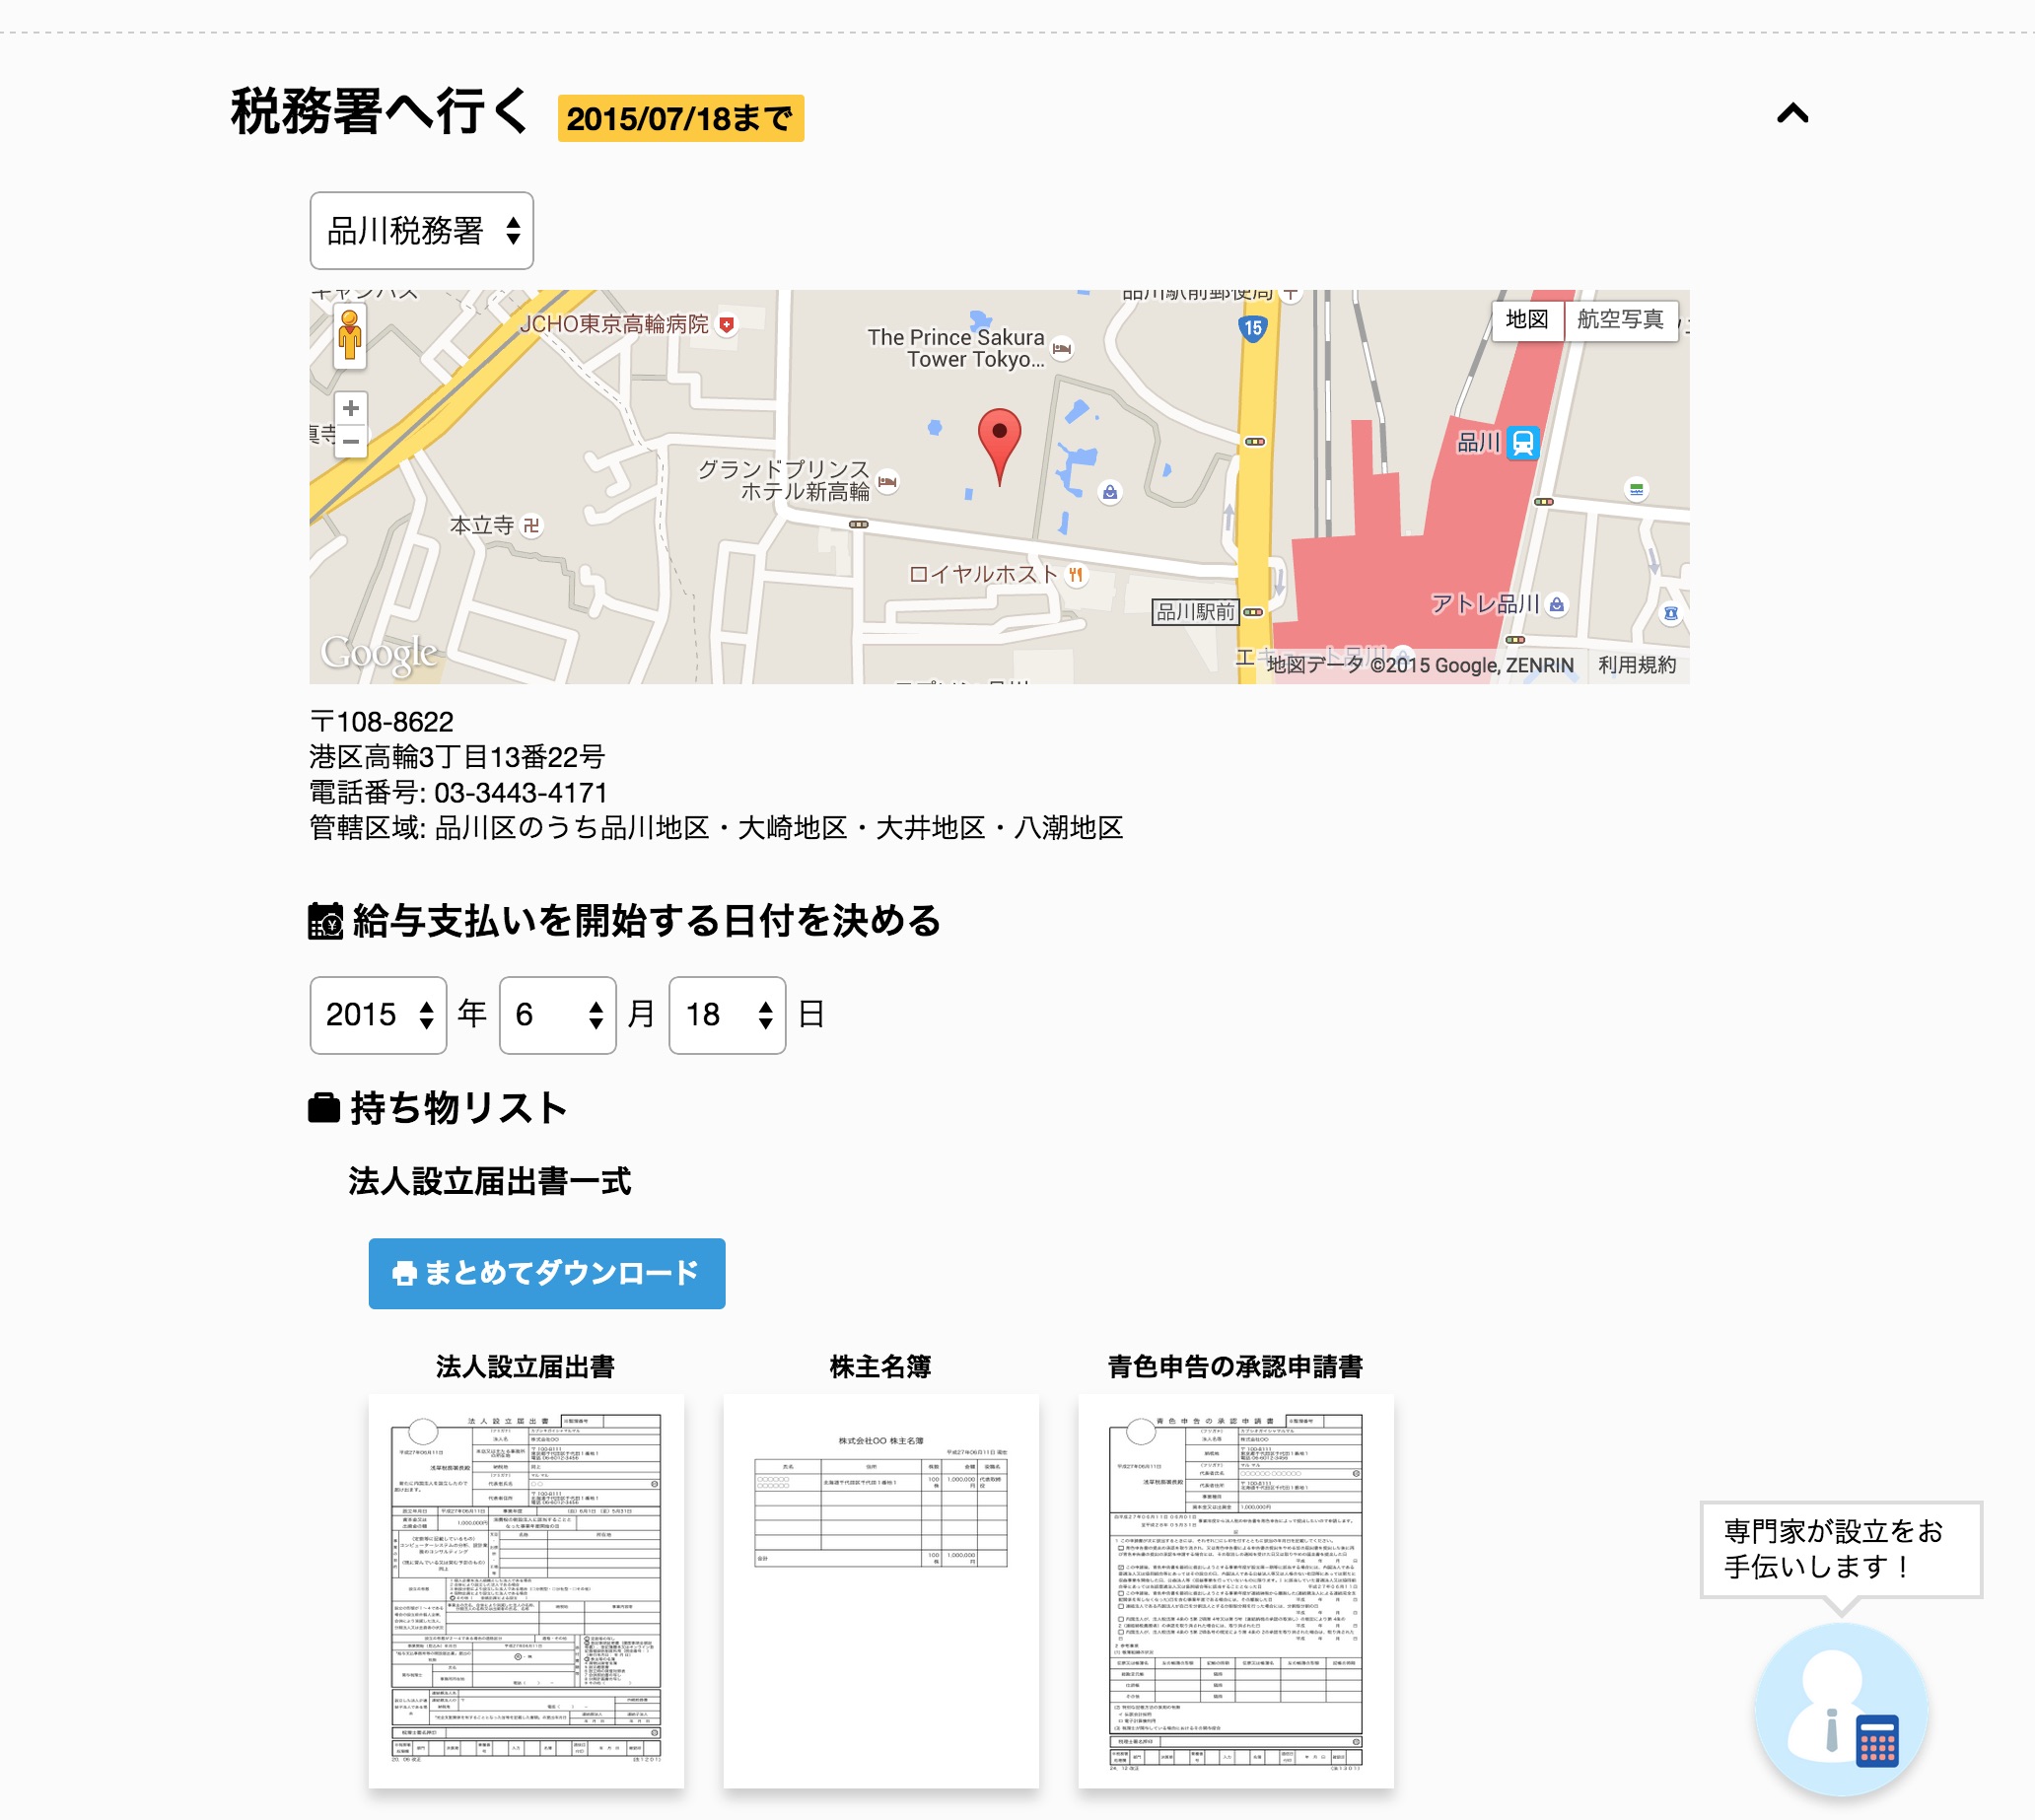The height and width of the screenshot is (1820, 2035).
Task: Click the map zoom in plus icon
Action: 352,408
